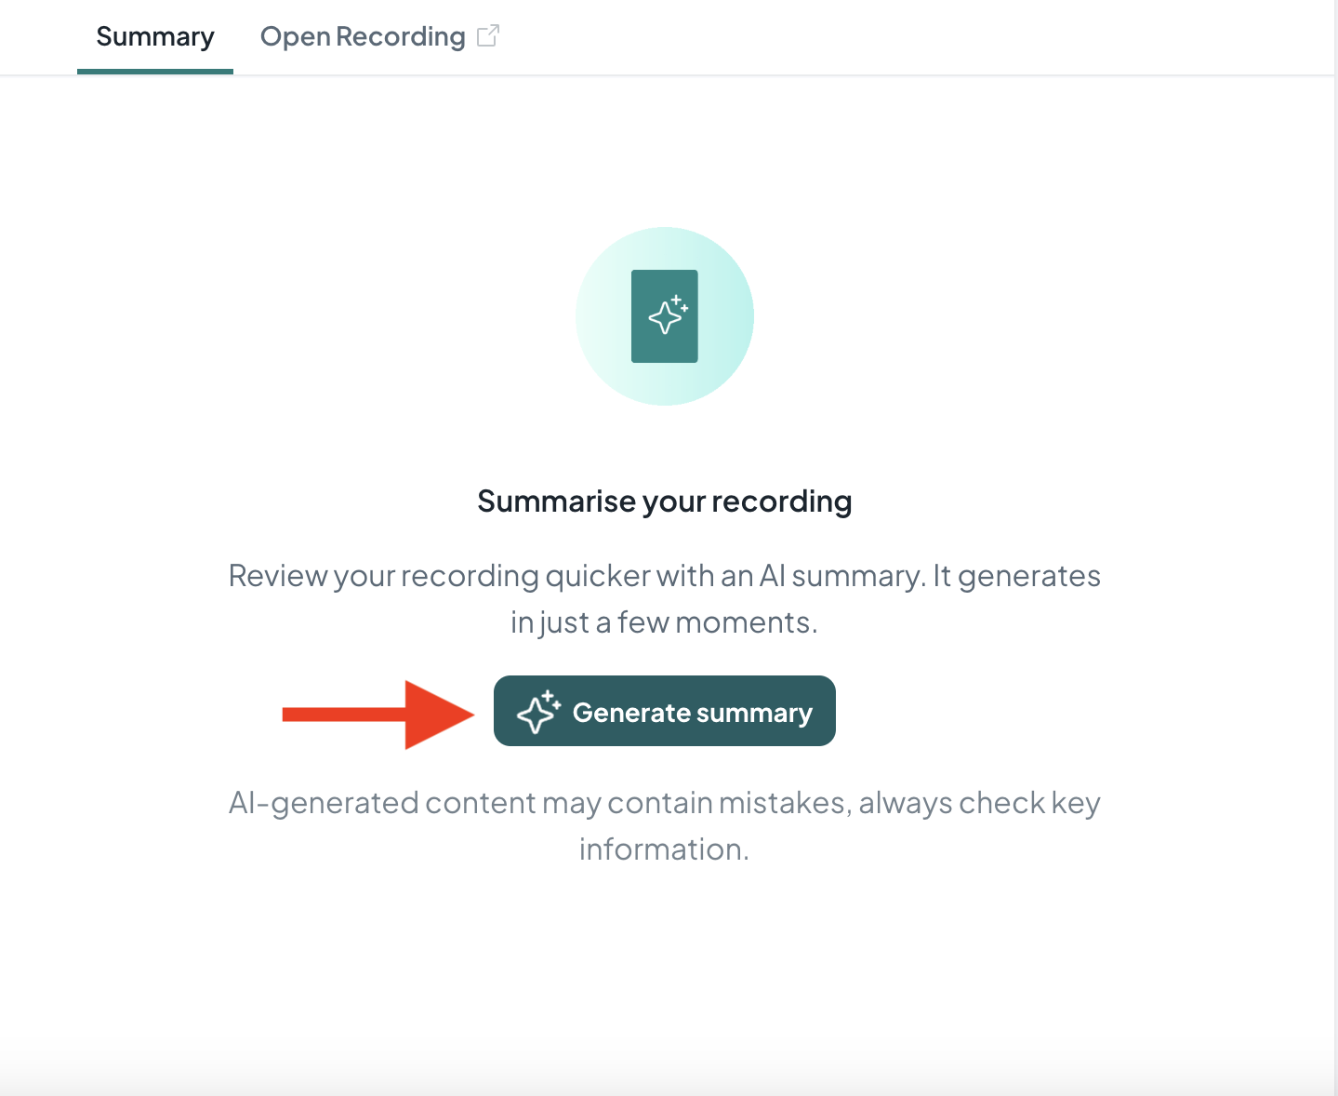1338x1096 pixels.
Task: Switch to the Summary tab
Action: (155, 36)
